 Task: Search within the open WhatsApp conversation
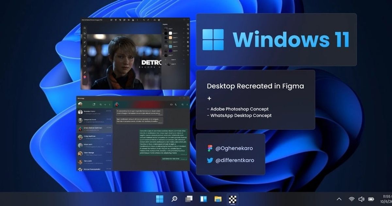click(183, 104)
